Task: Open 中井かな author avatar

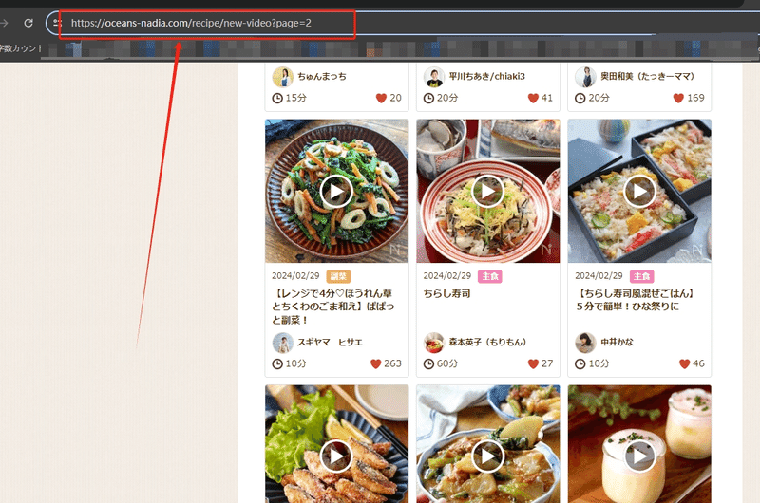Action: pyautogui.click(x=585, y=343)
